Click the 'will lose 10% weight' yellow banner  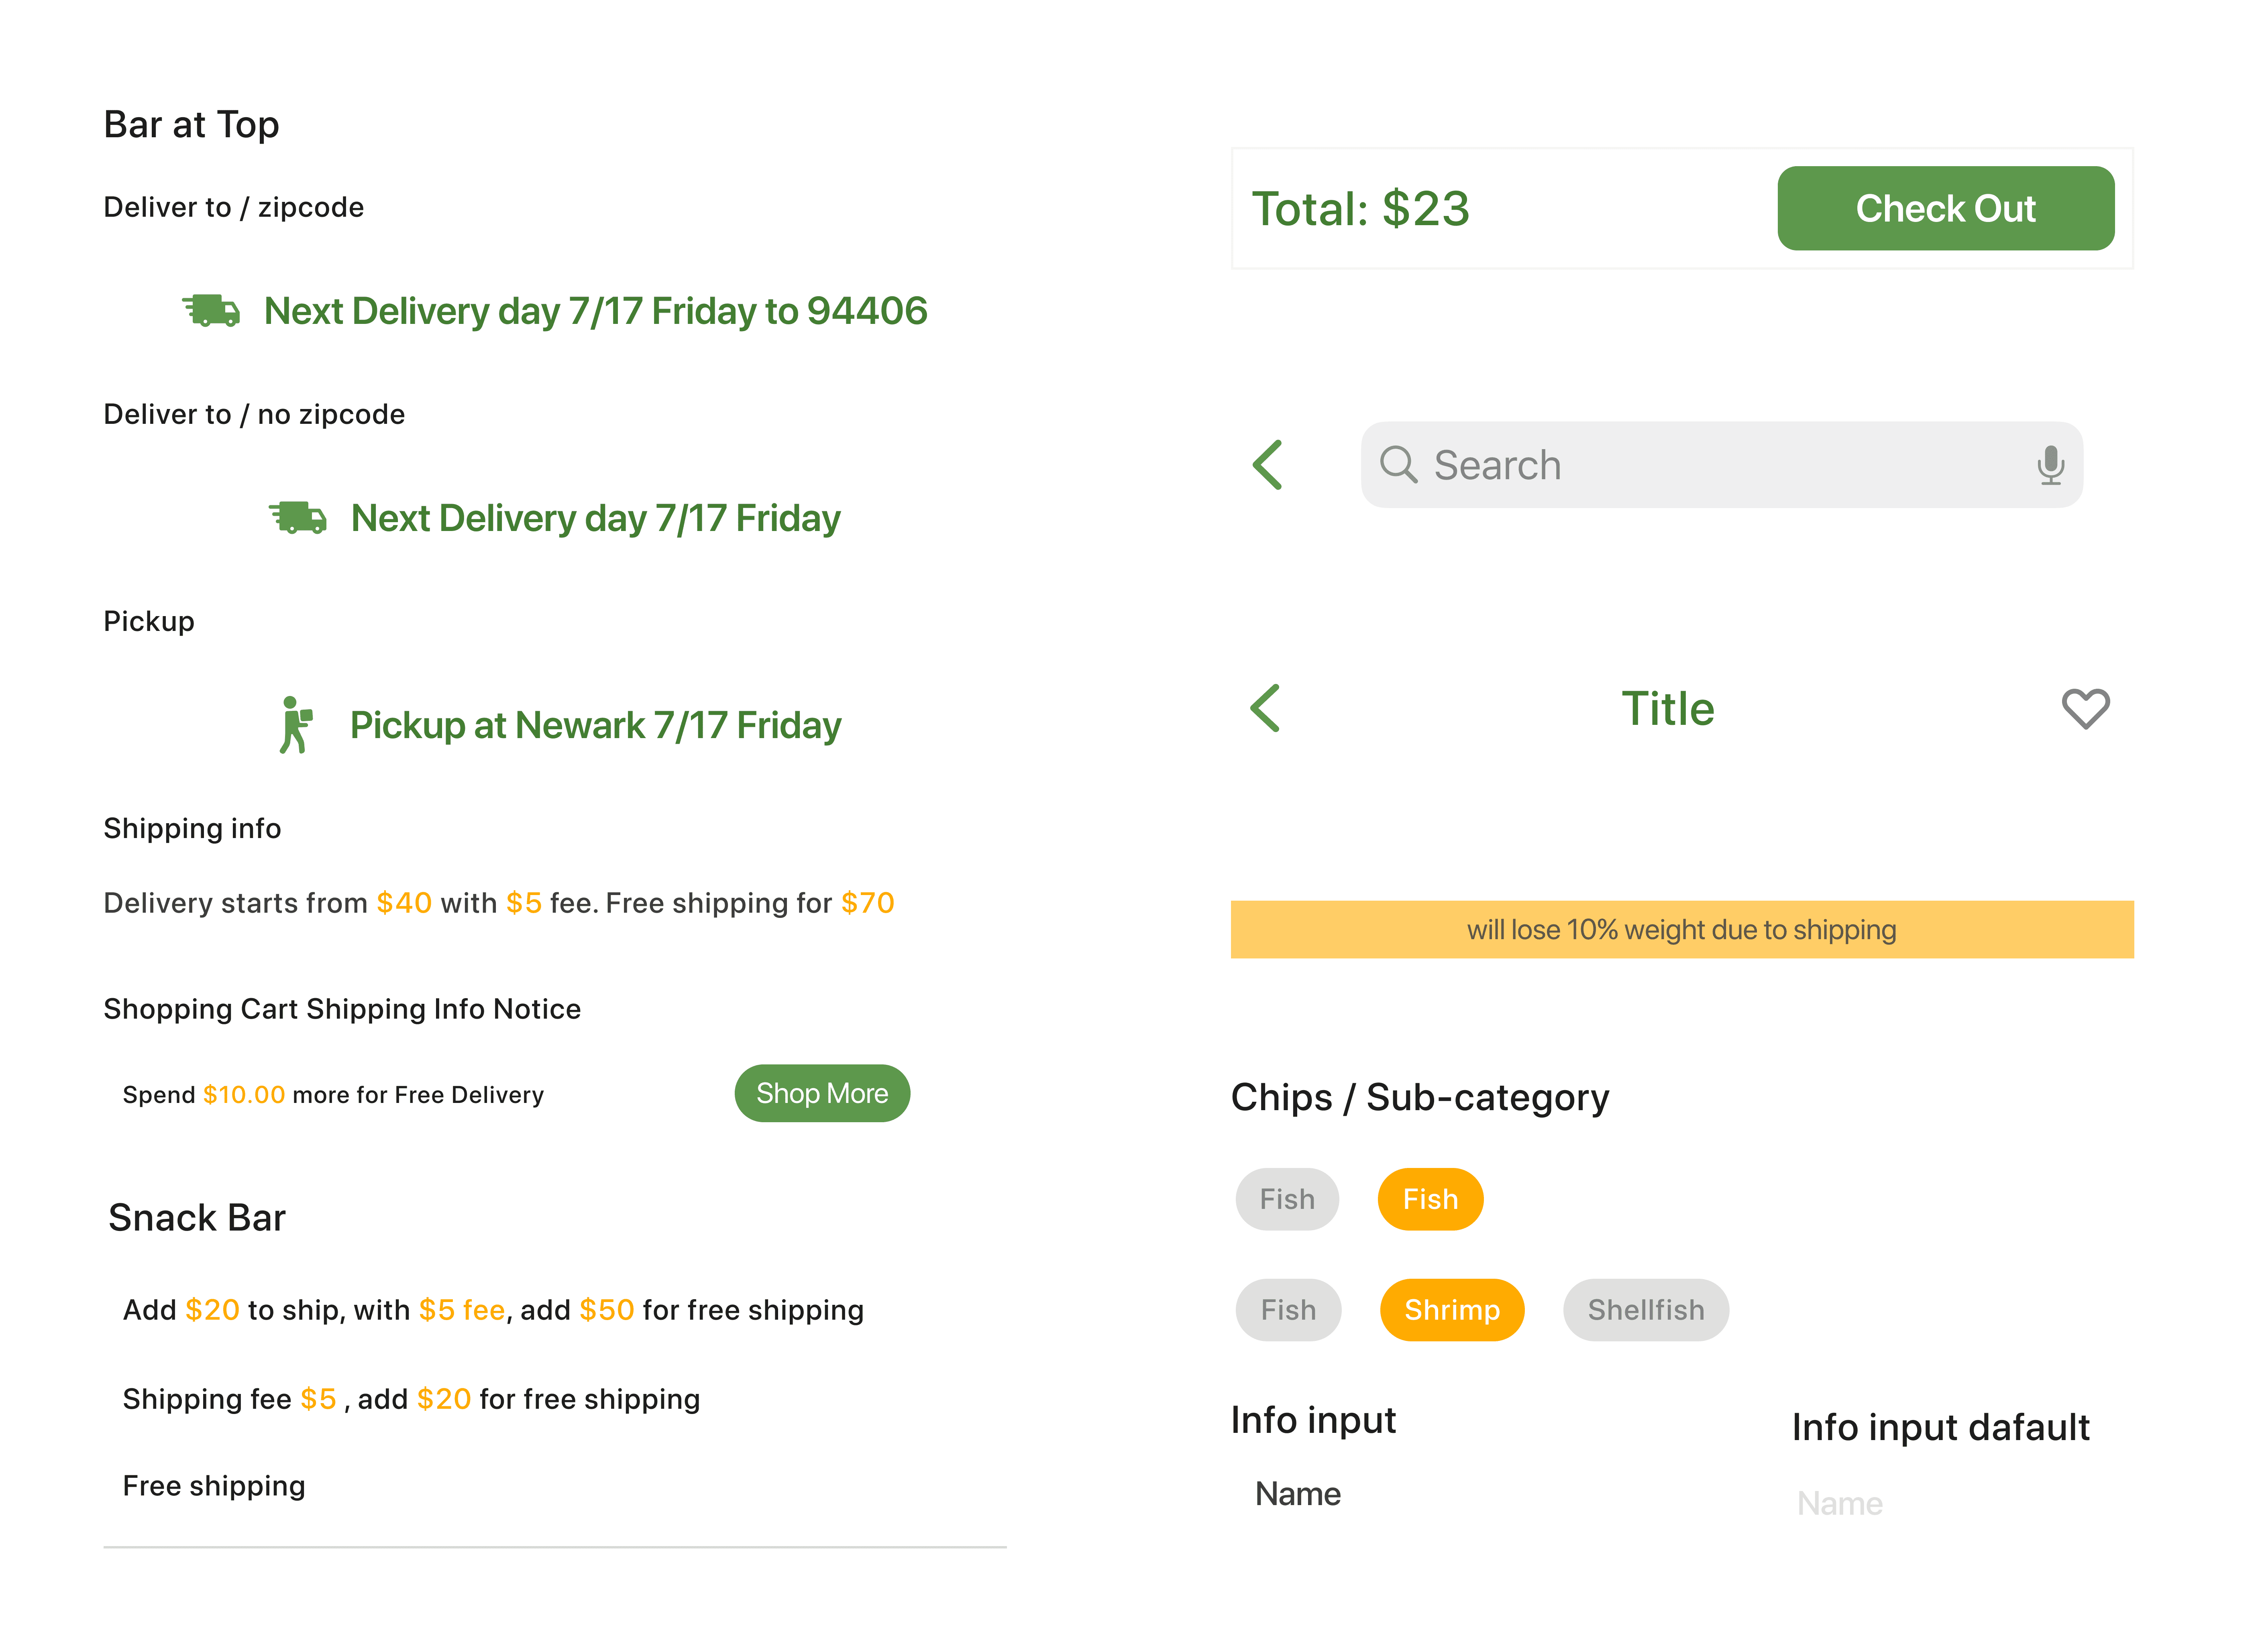pos(1682,930)
